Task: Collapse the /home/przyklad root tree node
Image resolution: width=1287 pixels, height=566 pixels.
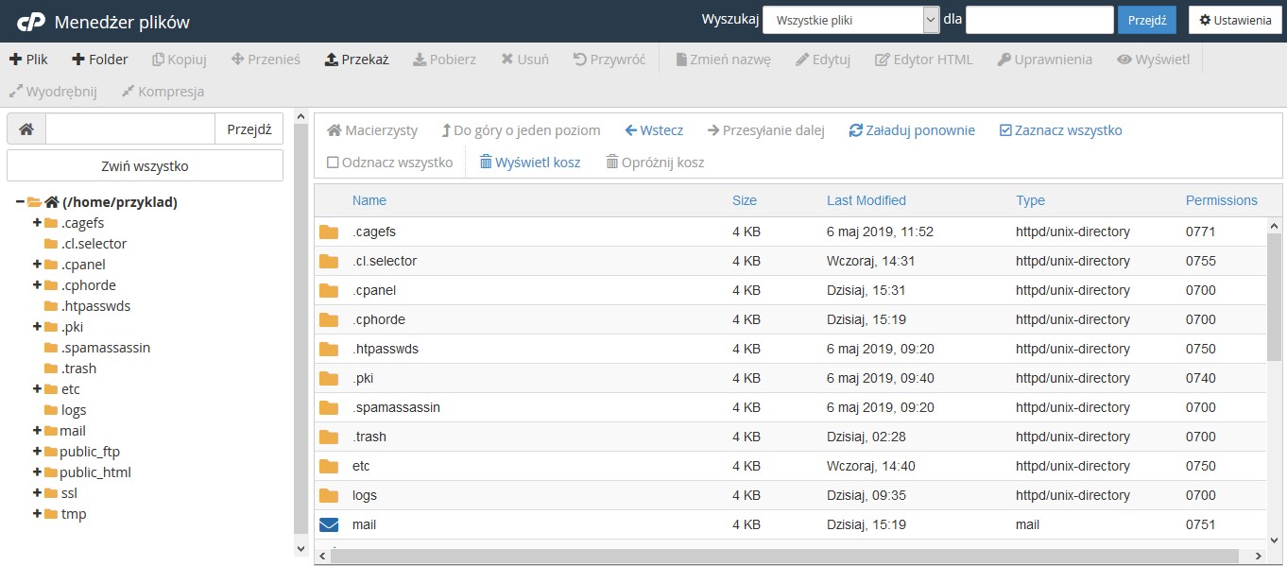Action: [20, 202]
